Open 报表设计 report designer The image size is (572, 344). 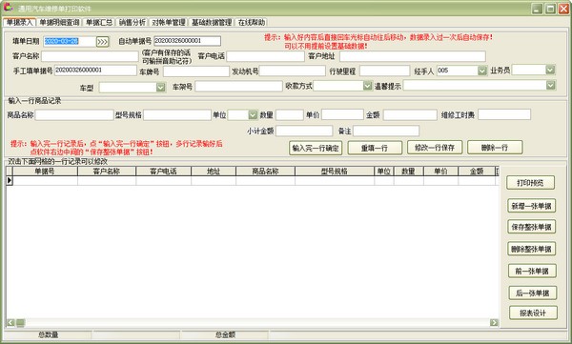point(533,313)
